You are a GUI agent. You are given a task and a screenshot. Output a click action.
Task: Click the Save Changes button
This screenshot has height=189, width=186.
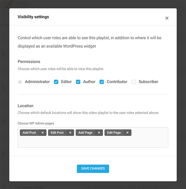(93, 169)
